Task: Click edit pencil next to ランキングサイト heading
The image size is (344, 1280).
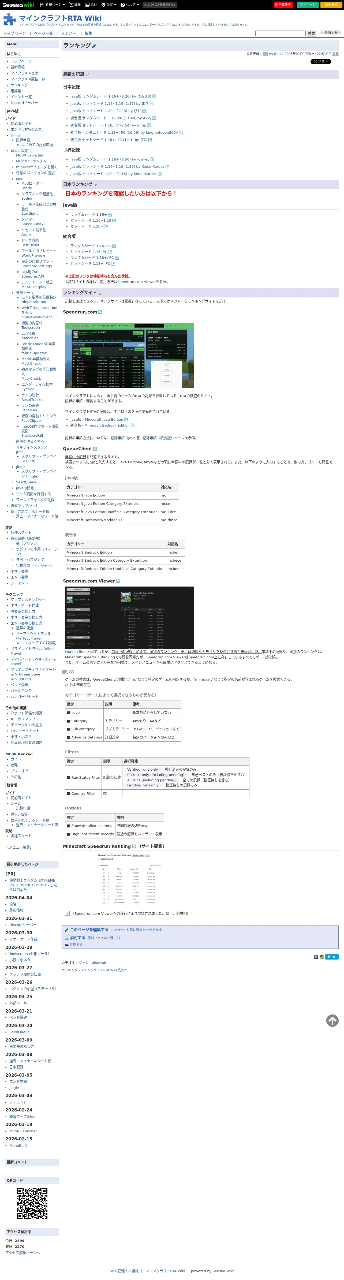Action: [100, 293]
